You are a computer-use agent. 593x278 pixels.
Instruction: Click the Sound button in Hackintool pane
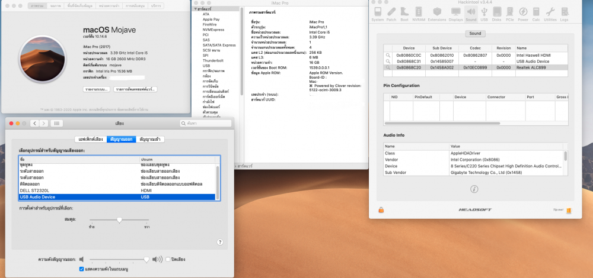tap(475, 34)
